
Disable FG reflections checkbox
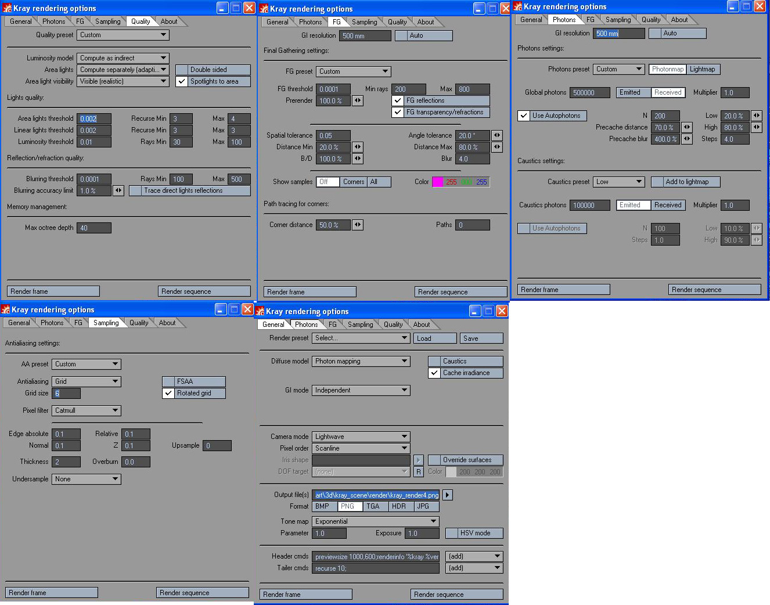pos(398,100)
